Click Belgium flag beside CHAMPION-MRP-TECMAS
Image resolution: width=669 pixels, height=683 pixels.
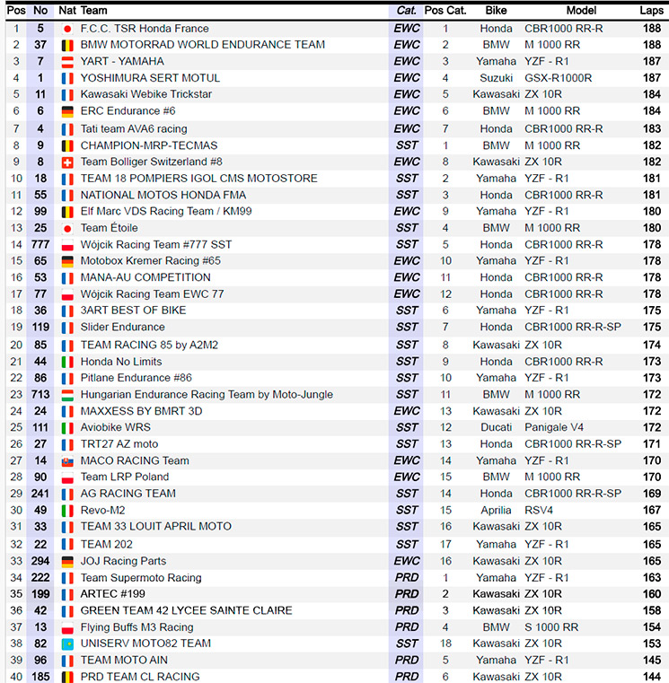point(67,146)
